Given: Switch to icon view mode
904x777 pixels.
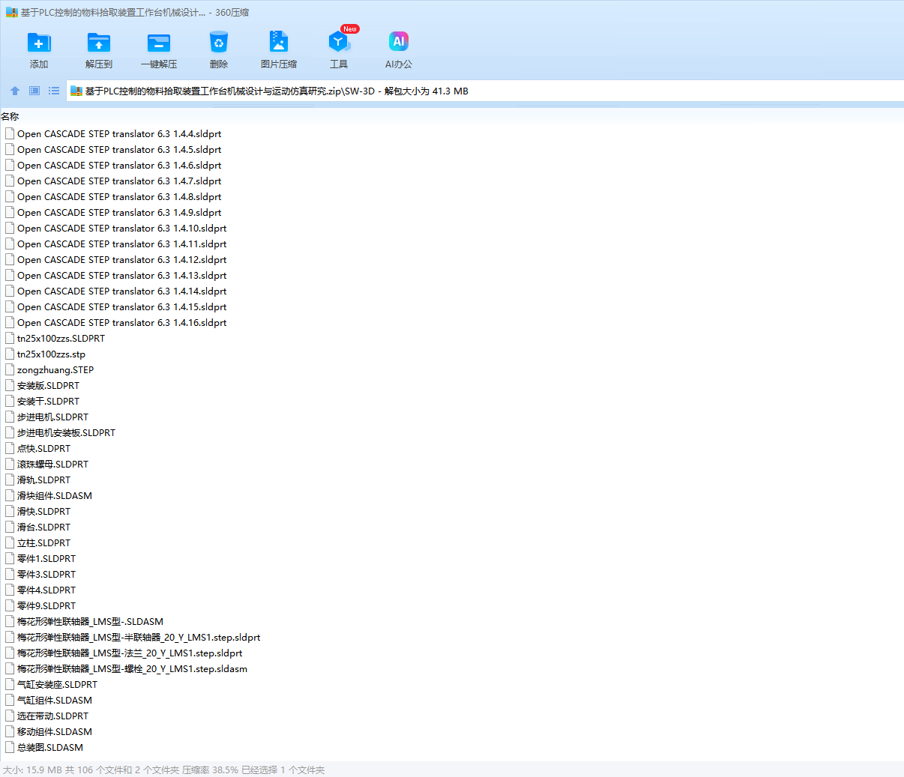Looking at the screenshot, I should (34, 91).
